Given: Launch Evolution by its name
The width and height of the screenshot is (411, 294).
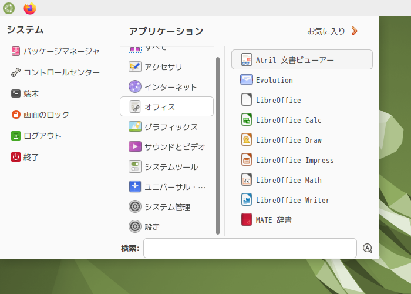Looking at the screenshot, I should (274, 80).
